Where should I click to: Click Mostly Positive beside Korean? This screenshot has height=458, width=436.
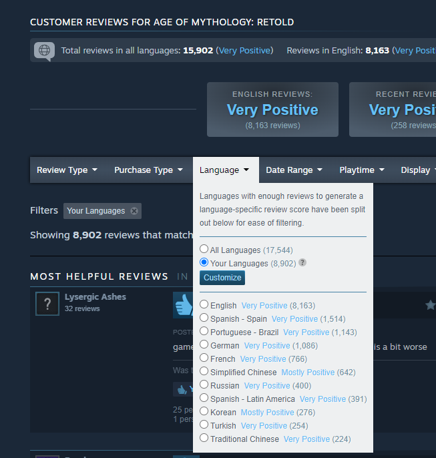coord(267,413)
